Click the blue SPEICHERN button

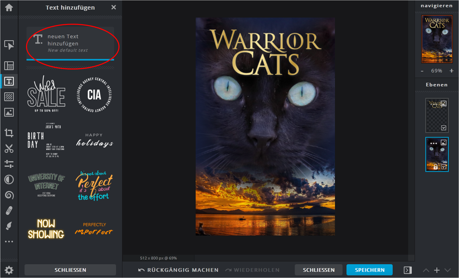click(x=370, y=270)
